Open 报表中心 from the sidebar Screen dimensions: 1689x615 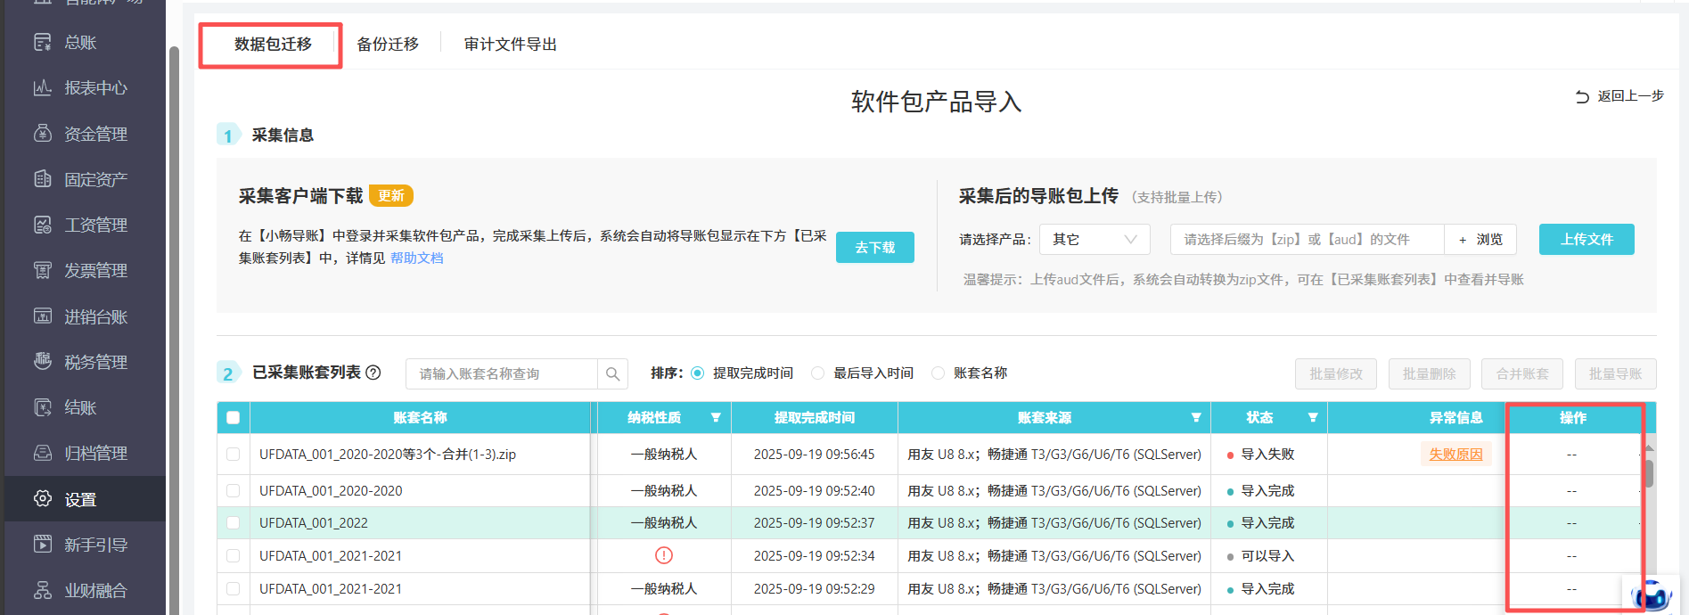(95, 88)
